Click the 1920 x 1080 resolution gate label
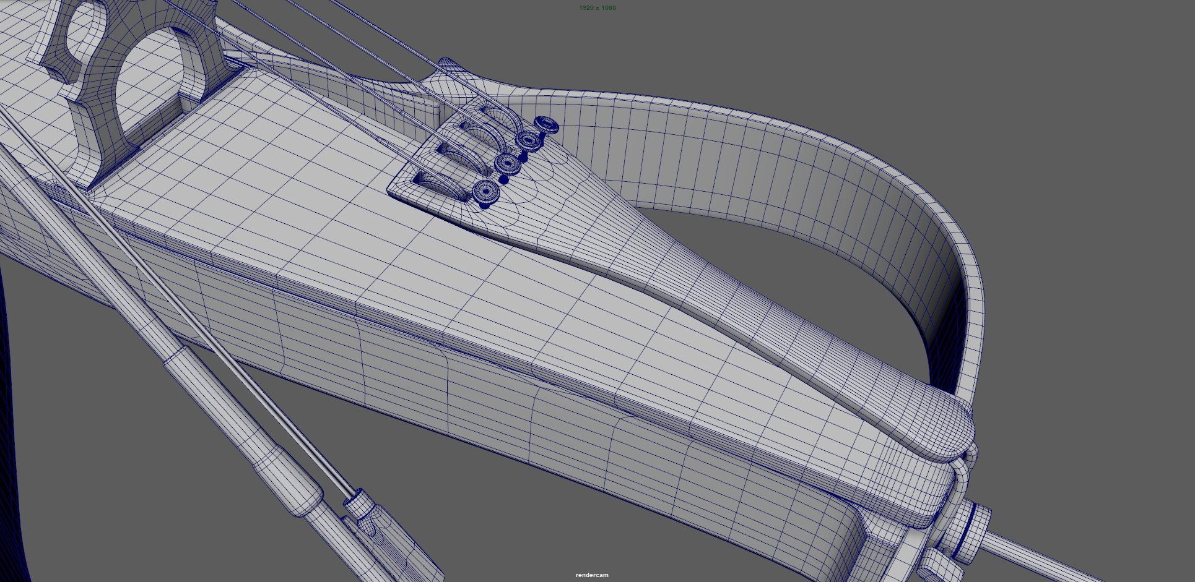 click(597, 7)
